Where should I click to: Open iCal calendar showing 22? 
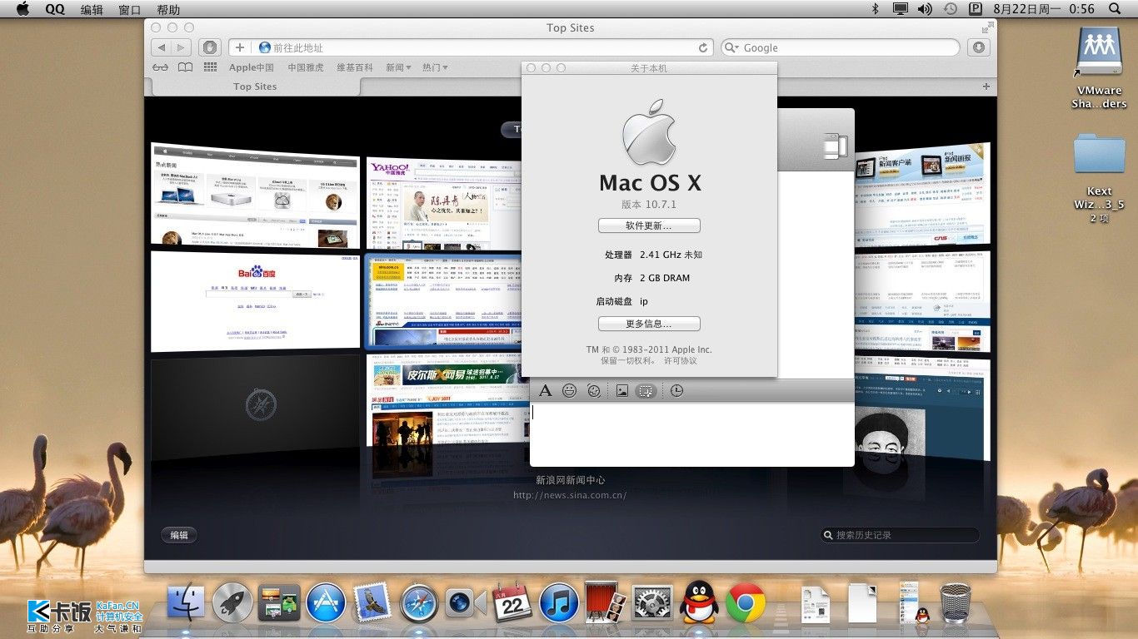[512, 602]
